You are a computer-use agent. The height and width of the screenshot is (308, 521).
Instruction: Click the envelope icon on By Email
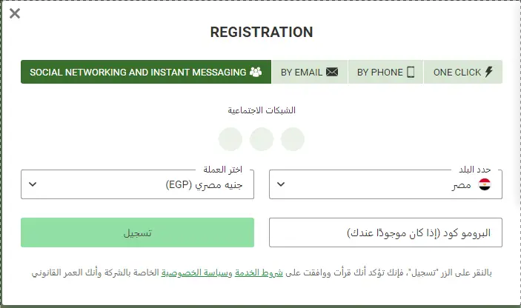(x=332, y=73)
